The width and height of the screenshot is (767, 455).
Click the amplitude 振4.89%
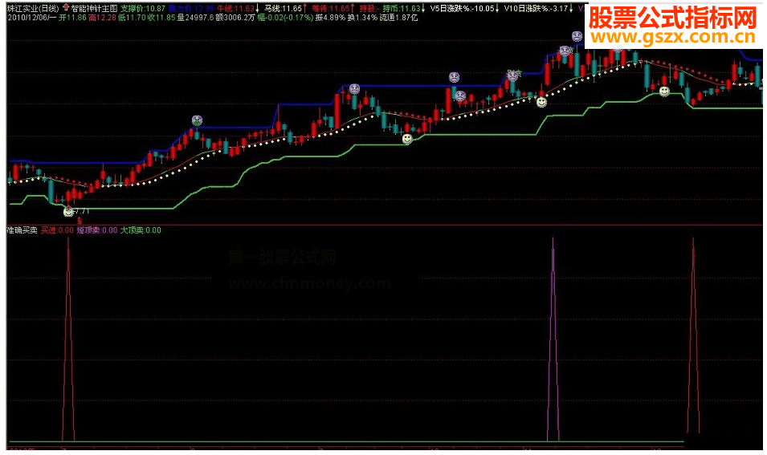tap(331, 18)
